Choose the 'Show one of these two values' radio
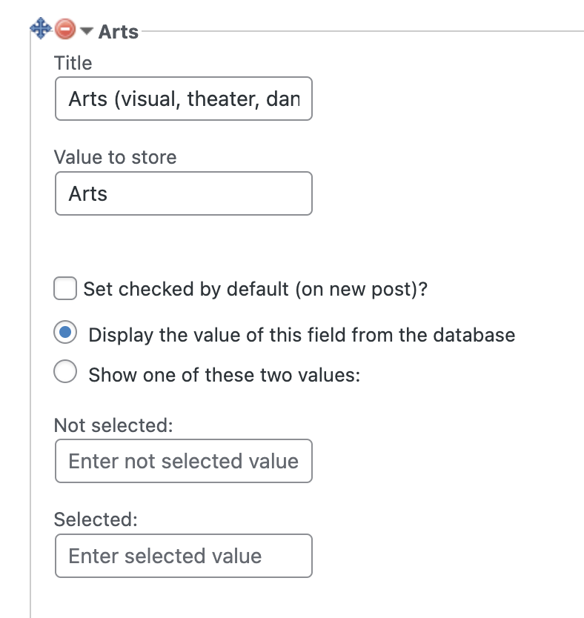Viewport: 584px width, 618px height. click(x=65, y=371)
